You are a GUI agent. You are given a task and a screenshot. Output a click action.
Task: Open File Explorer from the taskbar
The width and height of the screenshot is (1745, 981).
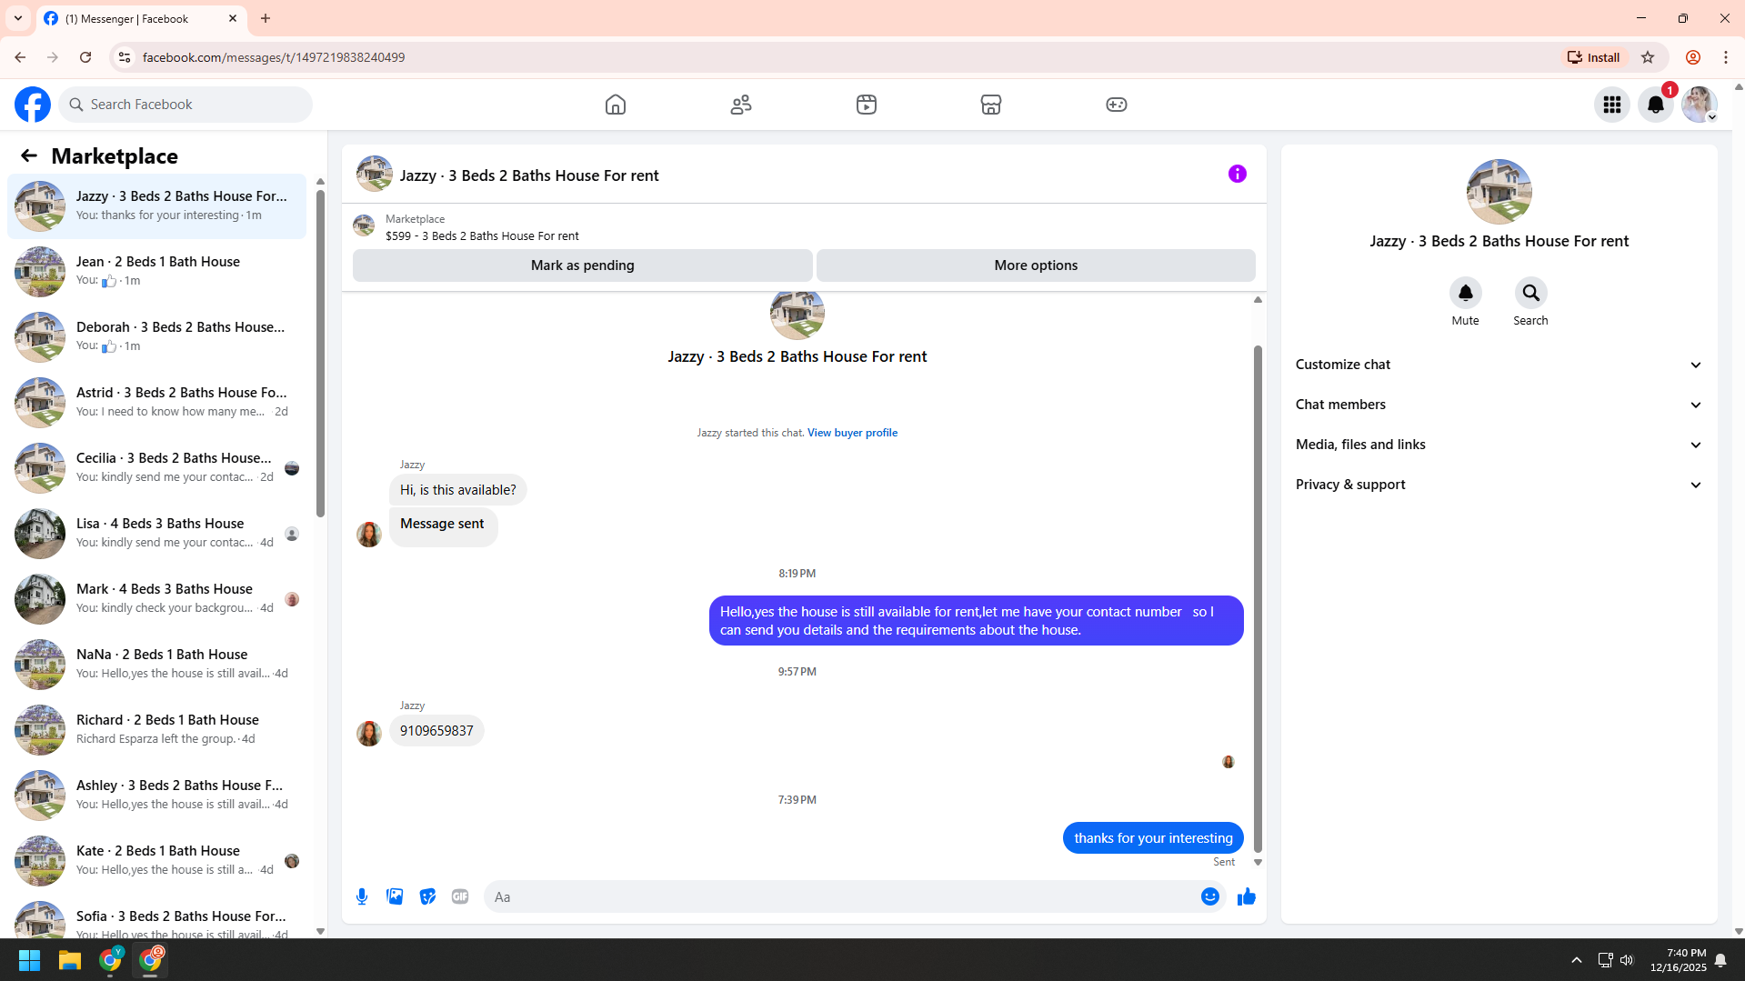[x=70, y=960]
